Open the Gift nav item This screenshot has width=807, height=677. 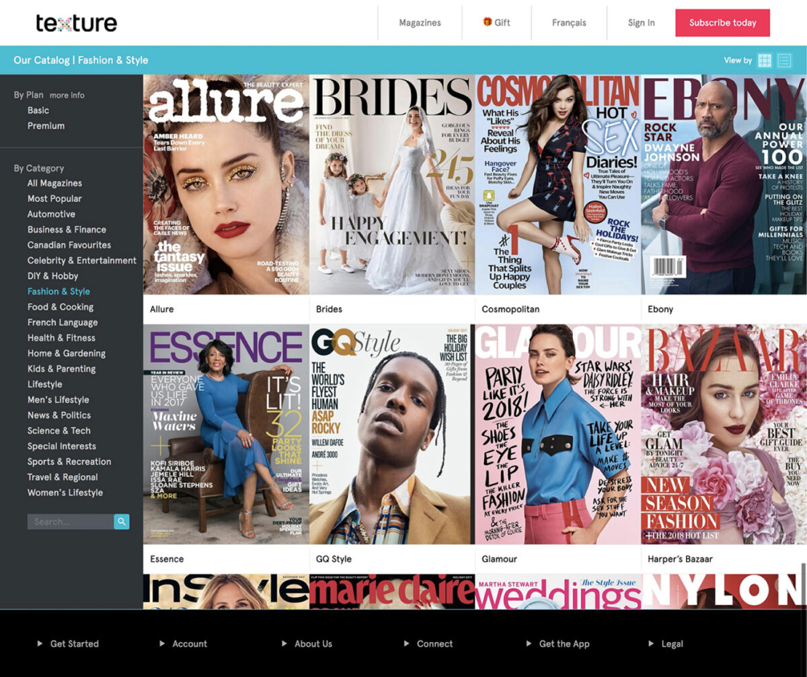pyautogui.click(x=497, y=23)
